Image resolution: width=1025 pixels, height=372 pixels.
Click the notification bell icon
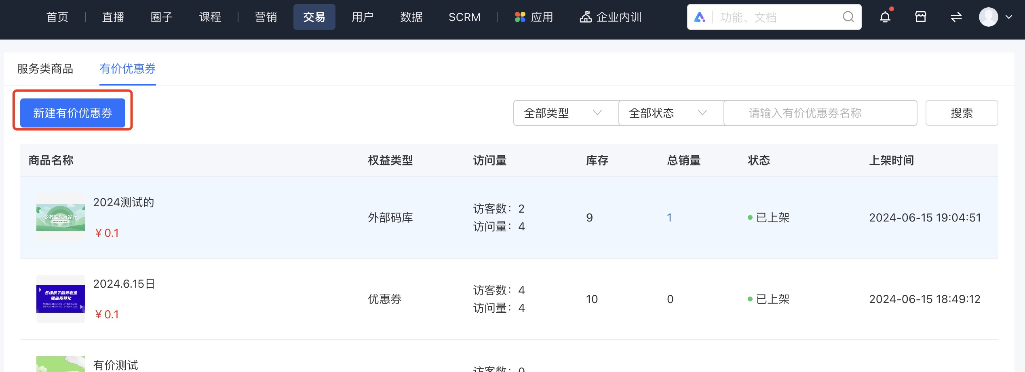coord(885,17)
